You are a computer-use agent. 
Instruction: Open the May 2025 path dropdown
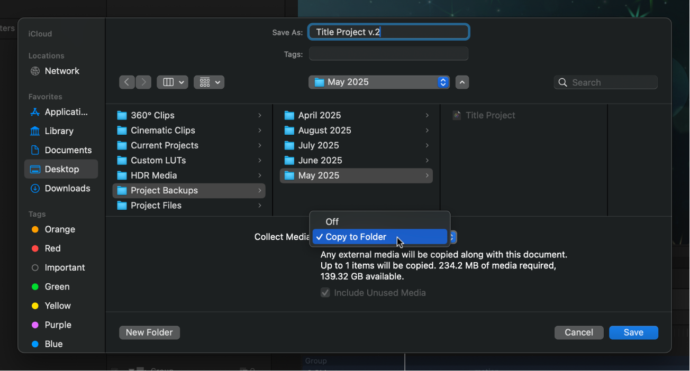378,82
